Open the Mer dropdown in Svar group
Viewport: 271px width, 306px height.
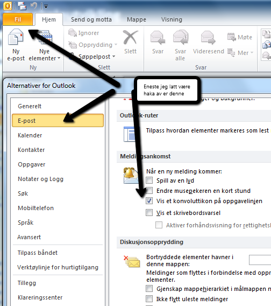(240, 53)
